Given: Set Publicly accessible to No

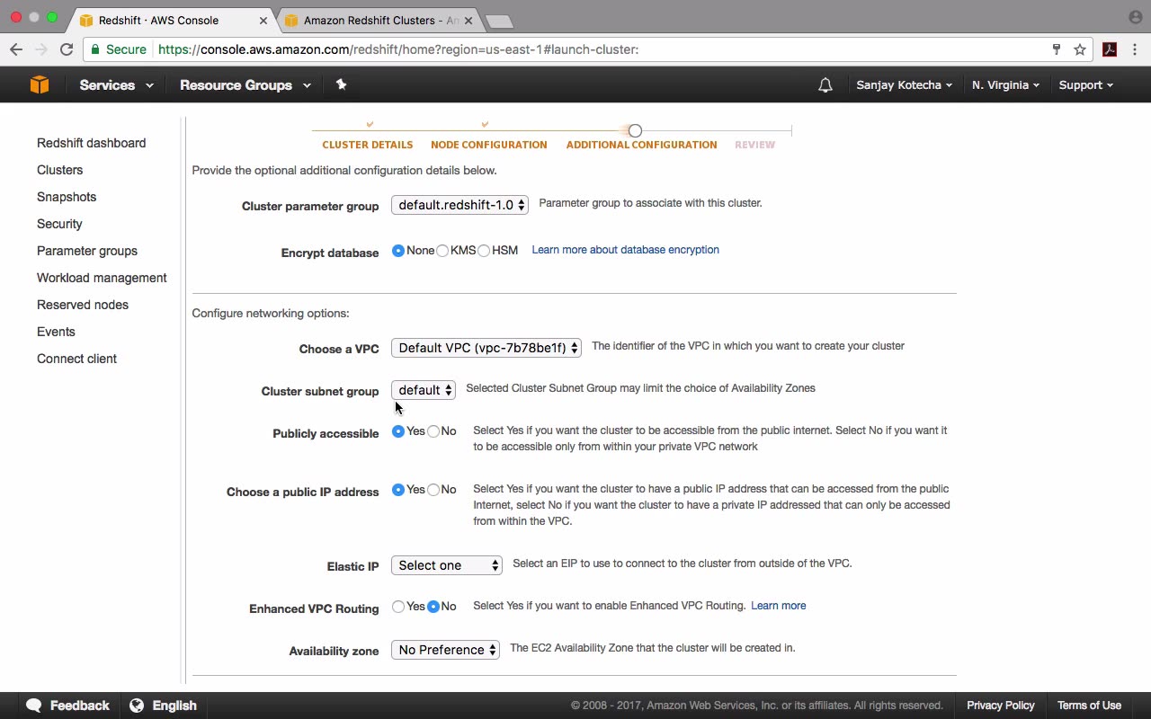Looking at the screenshot, I should tap(433, 431).
